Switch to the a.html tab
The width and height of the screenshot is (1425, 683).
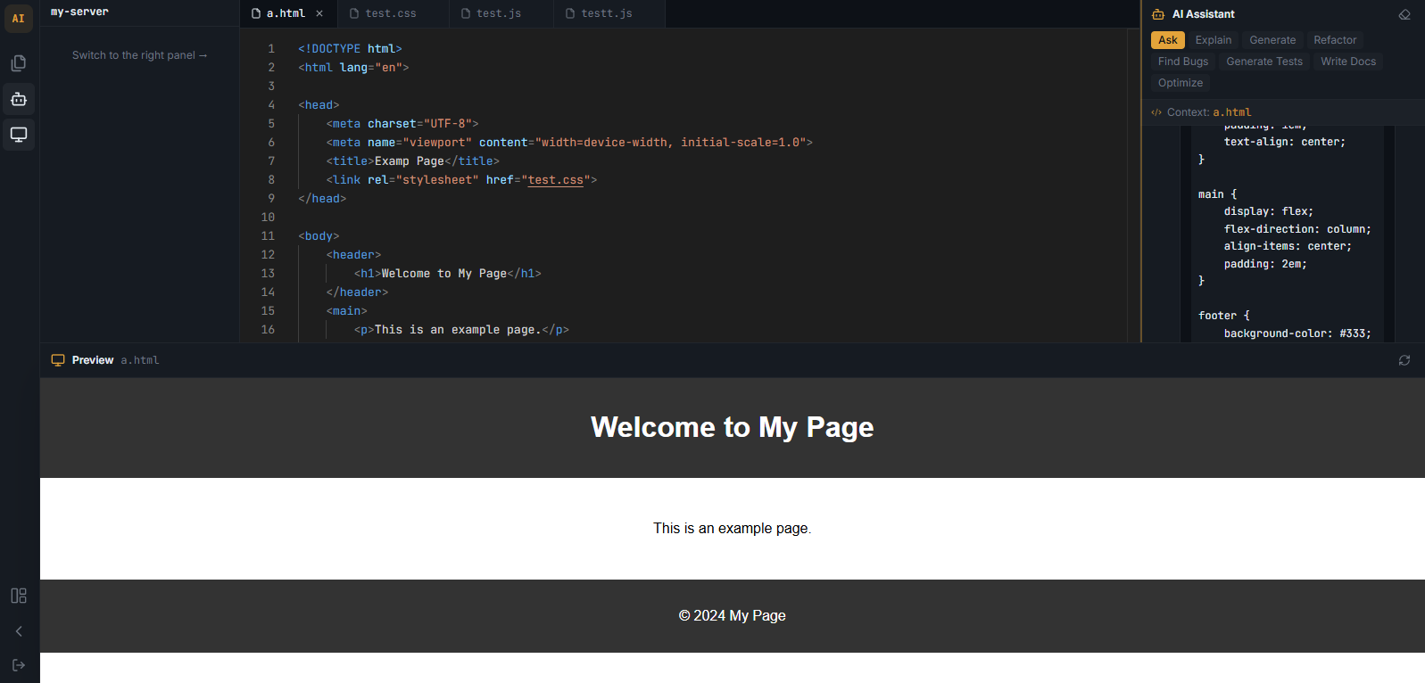(x=287, y=13)
